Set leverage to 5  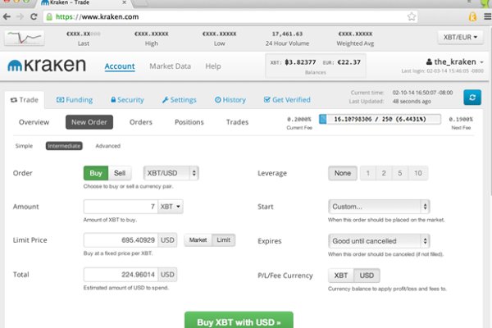[400, 173]
